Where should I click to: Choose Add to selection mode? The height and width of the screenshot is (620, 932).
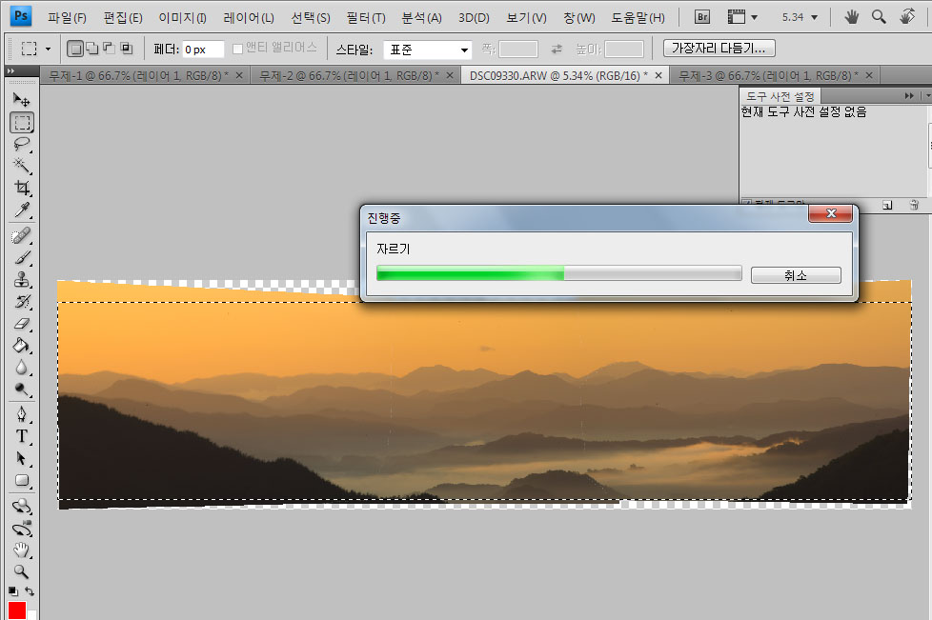(x=91, y=49)
